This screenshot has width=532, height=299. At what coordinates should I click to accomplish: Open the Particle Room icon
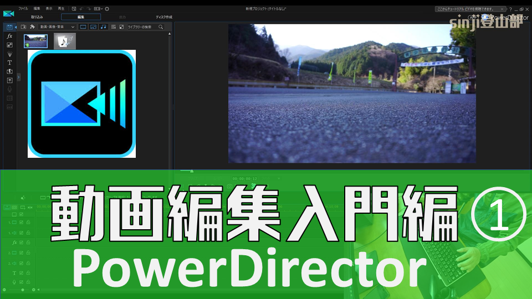(x=9, y=54)
